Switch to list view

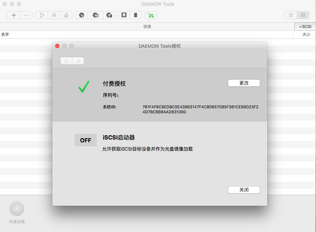[303, 15]
